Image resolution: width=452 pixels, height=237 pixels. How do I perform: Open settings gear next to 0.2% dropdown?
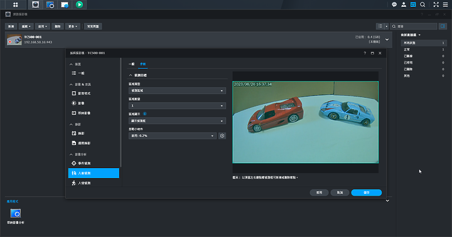click(x=222, y=135)
